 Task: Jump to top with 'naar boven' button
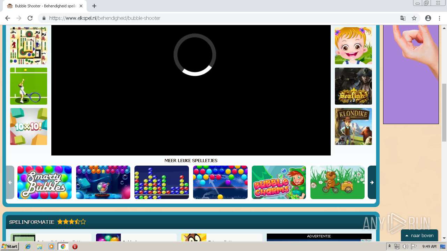(x=419, y=236)
